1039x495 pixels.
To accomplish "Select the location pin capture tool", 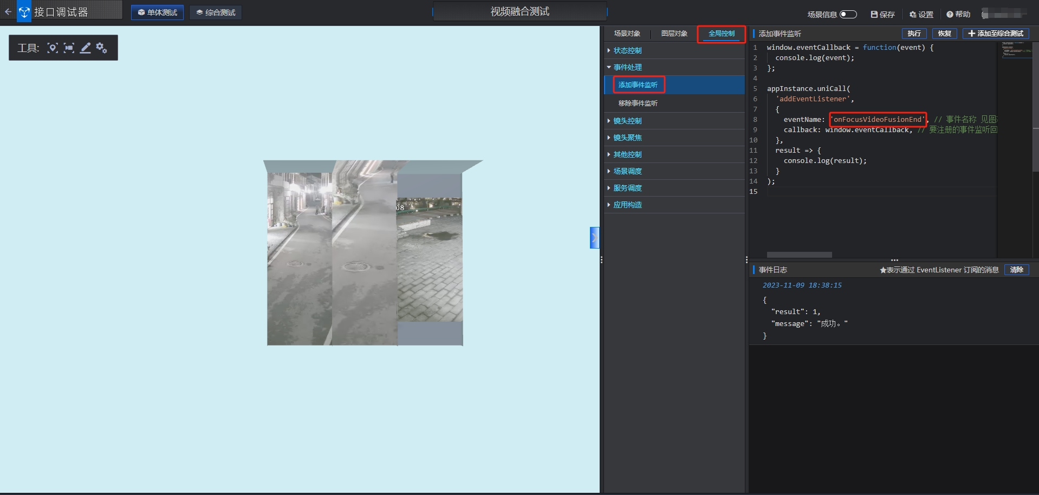I will [53, 48].
